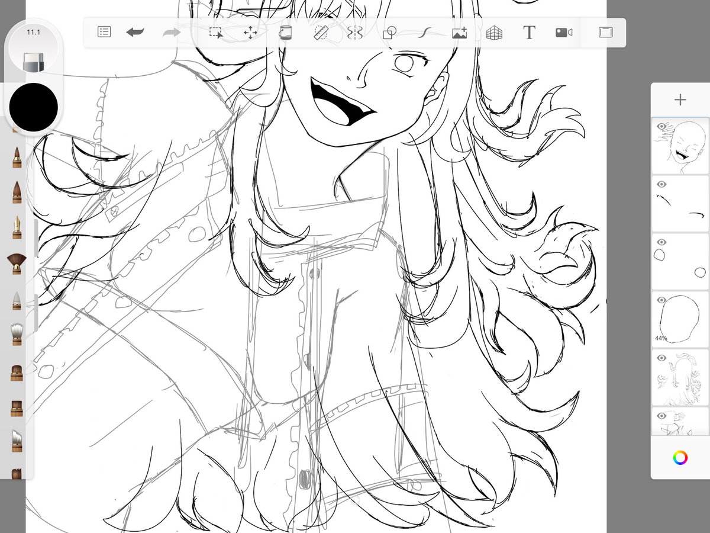The height and width of the screenshot is (533, 710).
Task: Enable Predictive Stroke curve tool
Action: pyautogui.click(x=424, y=33)
